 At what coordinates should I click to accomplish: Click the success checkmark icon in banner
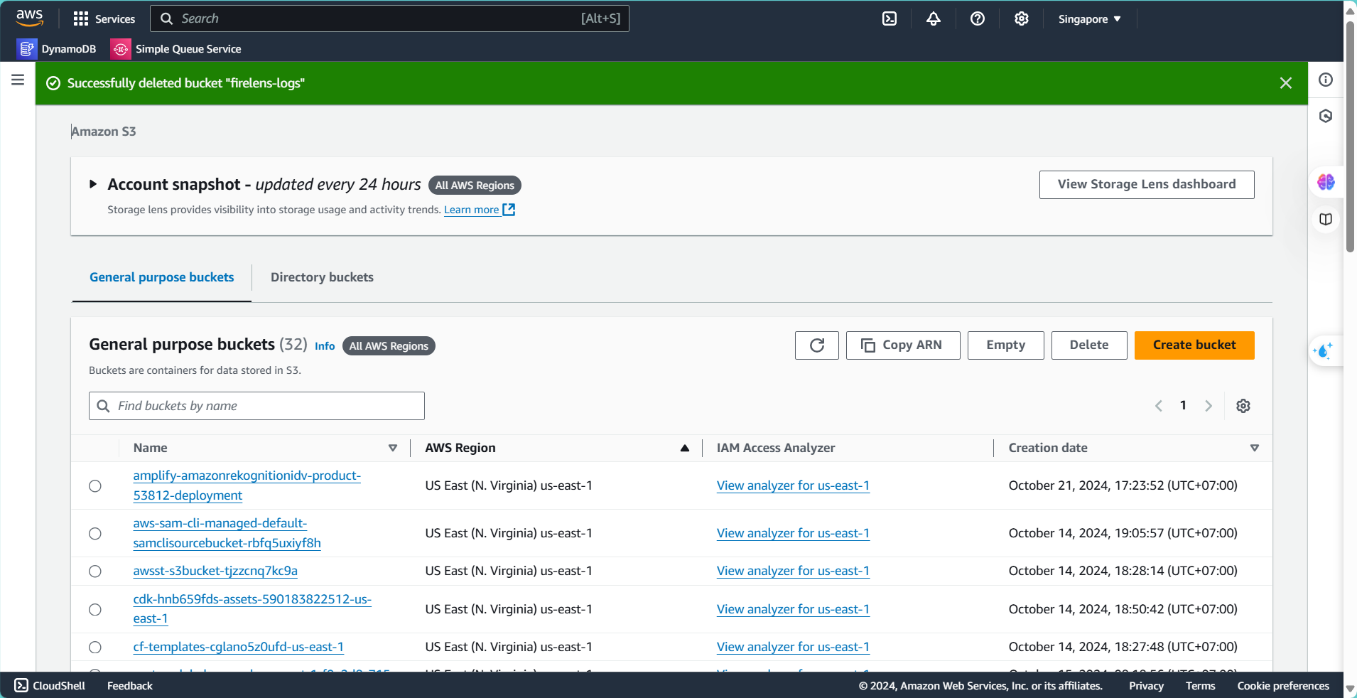pos(53,83)
